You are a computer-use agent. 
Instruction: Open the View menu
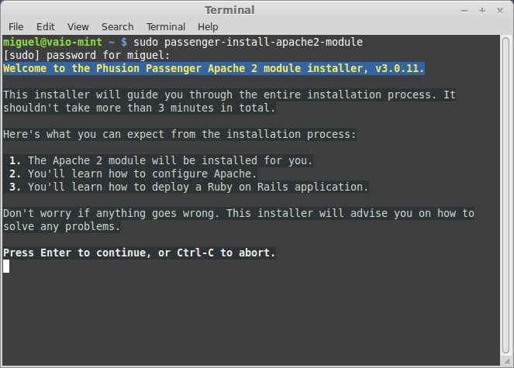(x=78, y=26)
